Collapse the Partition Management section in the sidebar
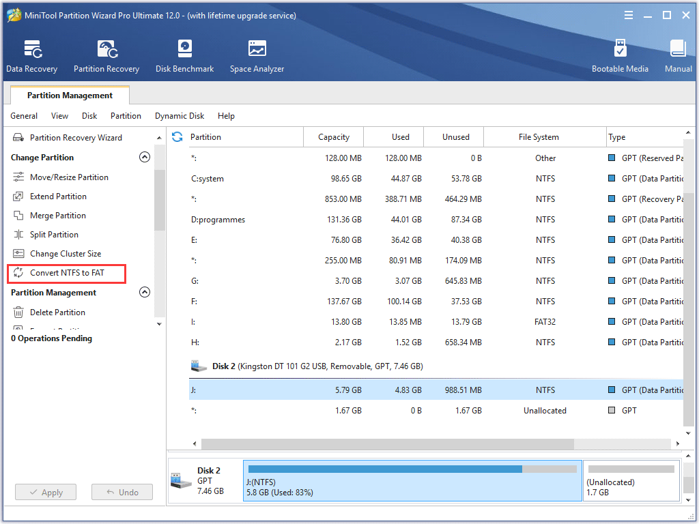699x524 pixels. click(145, 292)
